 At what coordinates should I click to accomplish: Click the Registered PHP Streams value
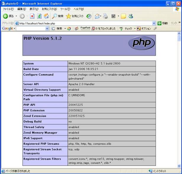[x=90, y=144]
